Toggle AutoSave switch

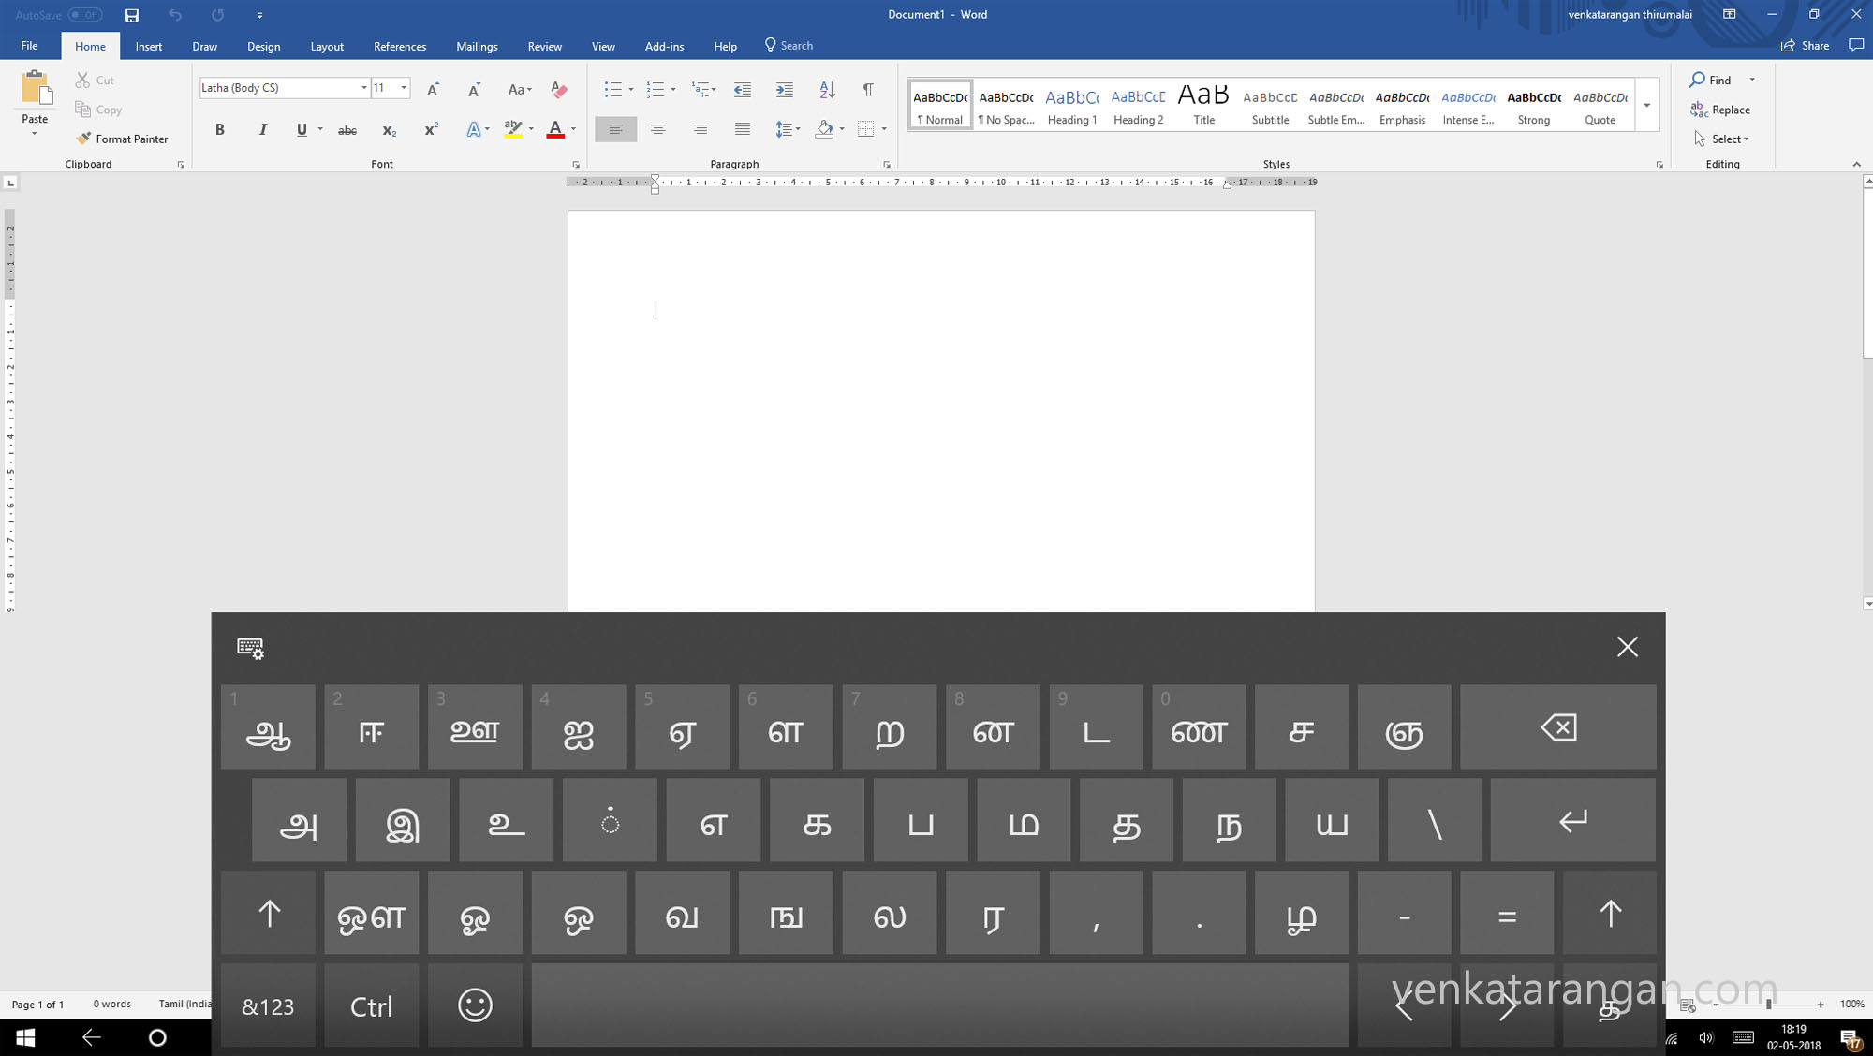(85, 15)
